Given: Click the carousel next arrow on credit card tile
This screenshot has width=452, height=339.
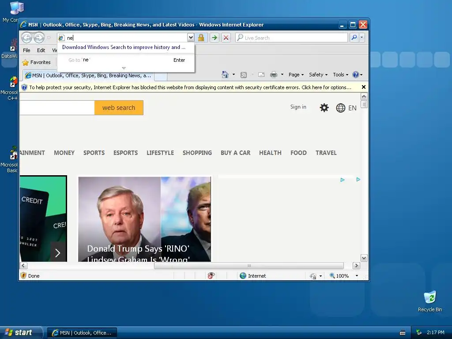Looking at the screenshot, I should (58, 253).
